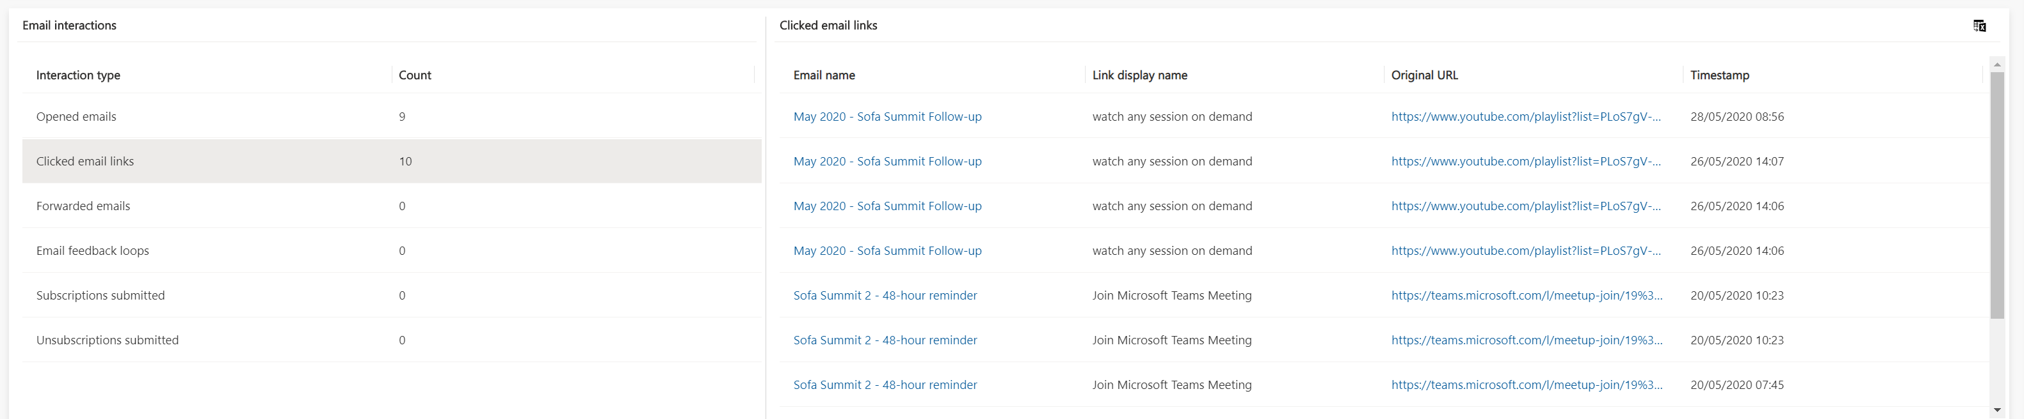Click the count 10 for Clicked email links
The height and width of the screenshot is (419, 2024).
405,161
